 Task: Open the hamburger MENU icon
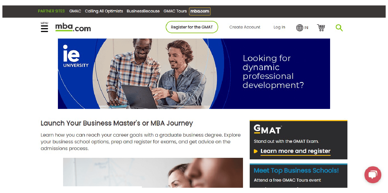point(44,27)
